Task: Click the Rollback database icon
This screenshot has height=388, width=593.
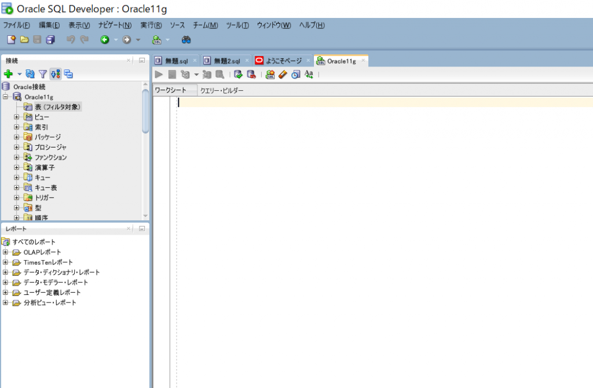Action: [x=251, y=75]
